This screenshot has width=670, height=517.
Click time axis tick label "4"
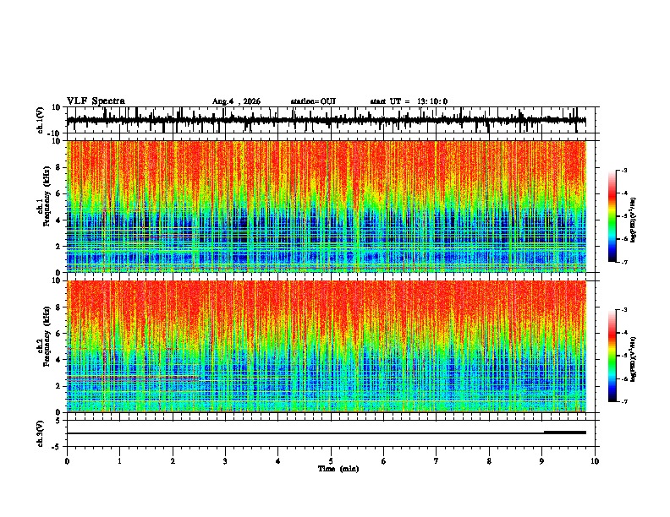[278, 461]
